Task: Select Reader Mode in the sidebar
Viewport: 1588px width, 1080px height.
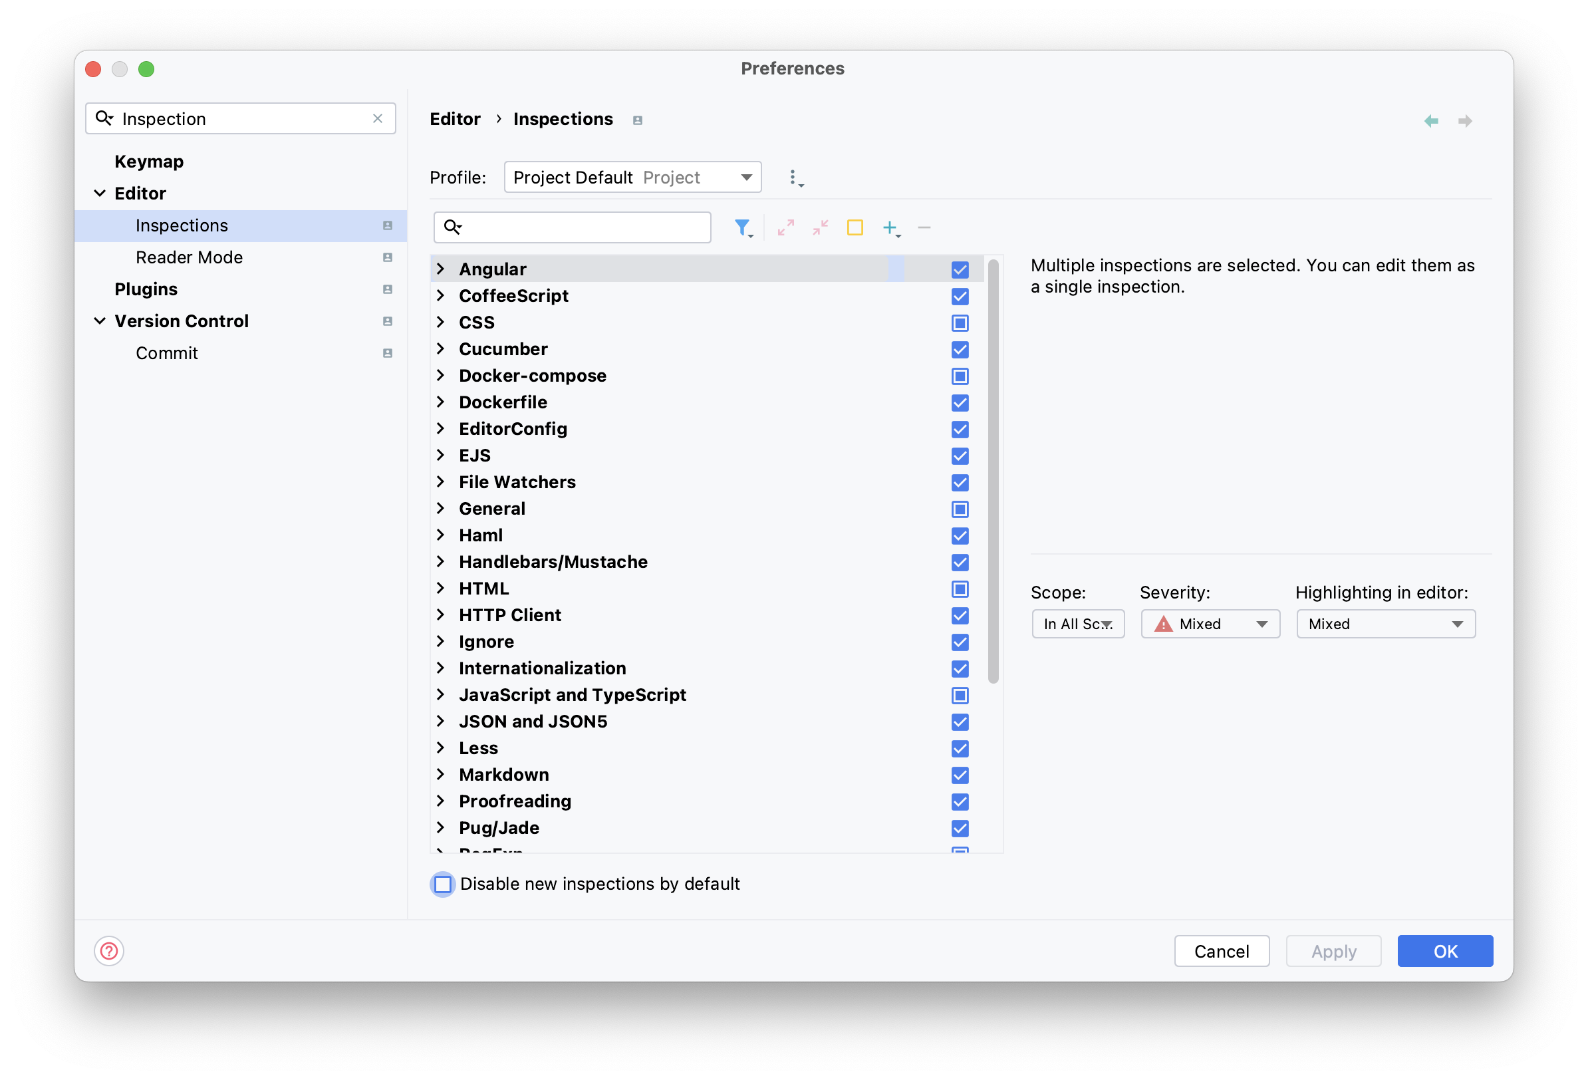Action: 189,257
